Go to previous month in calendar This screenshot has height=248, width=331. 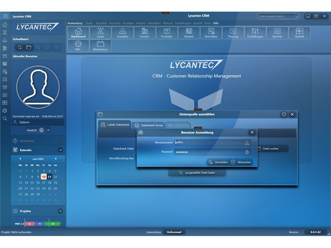point(20,159)
